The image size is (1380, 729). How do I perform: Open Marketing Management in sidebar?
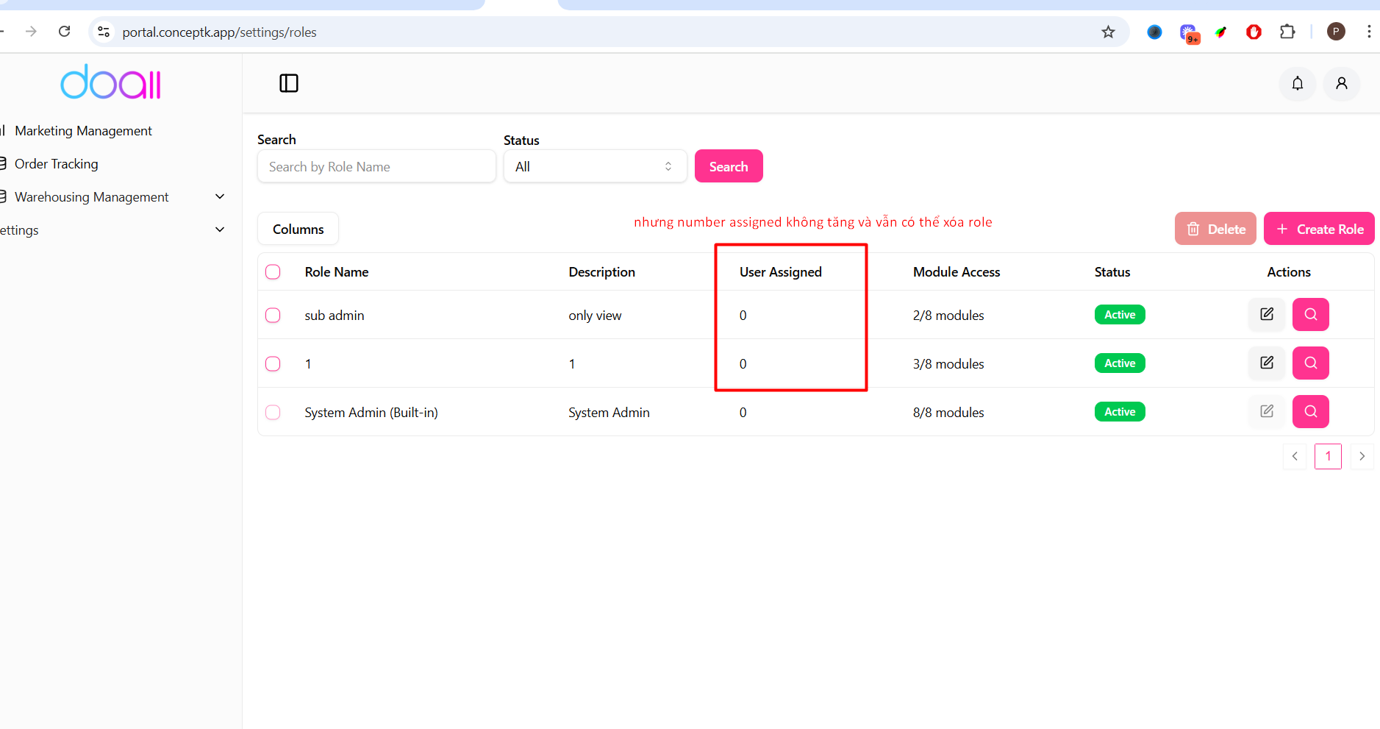coord(83,130)
